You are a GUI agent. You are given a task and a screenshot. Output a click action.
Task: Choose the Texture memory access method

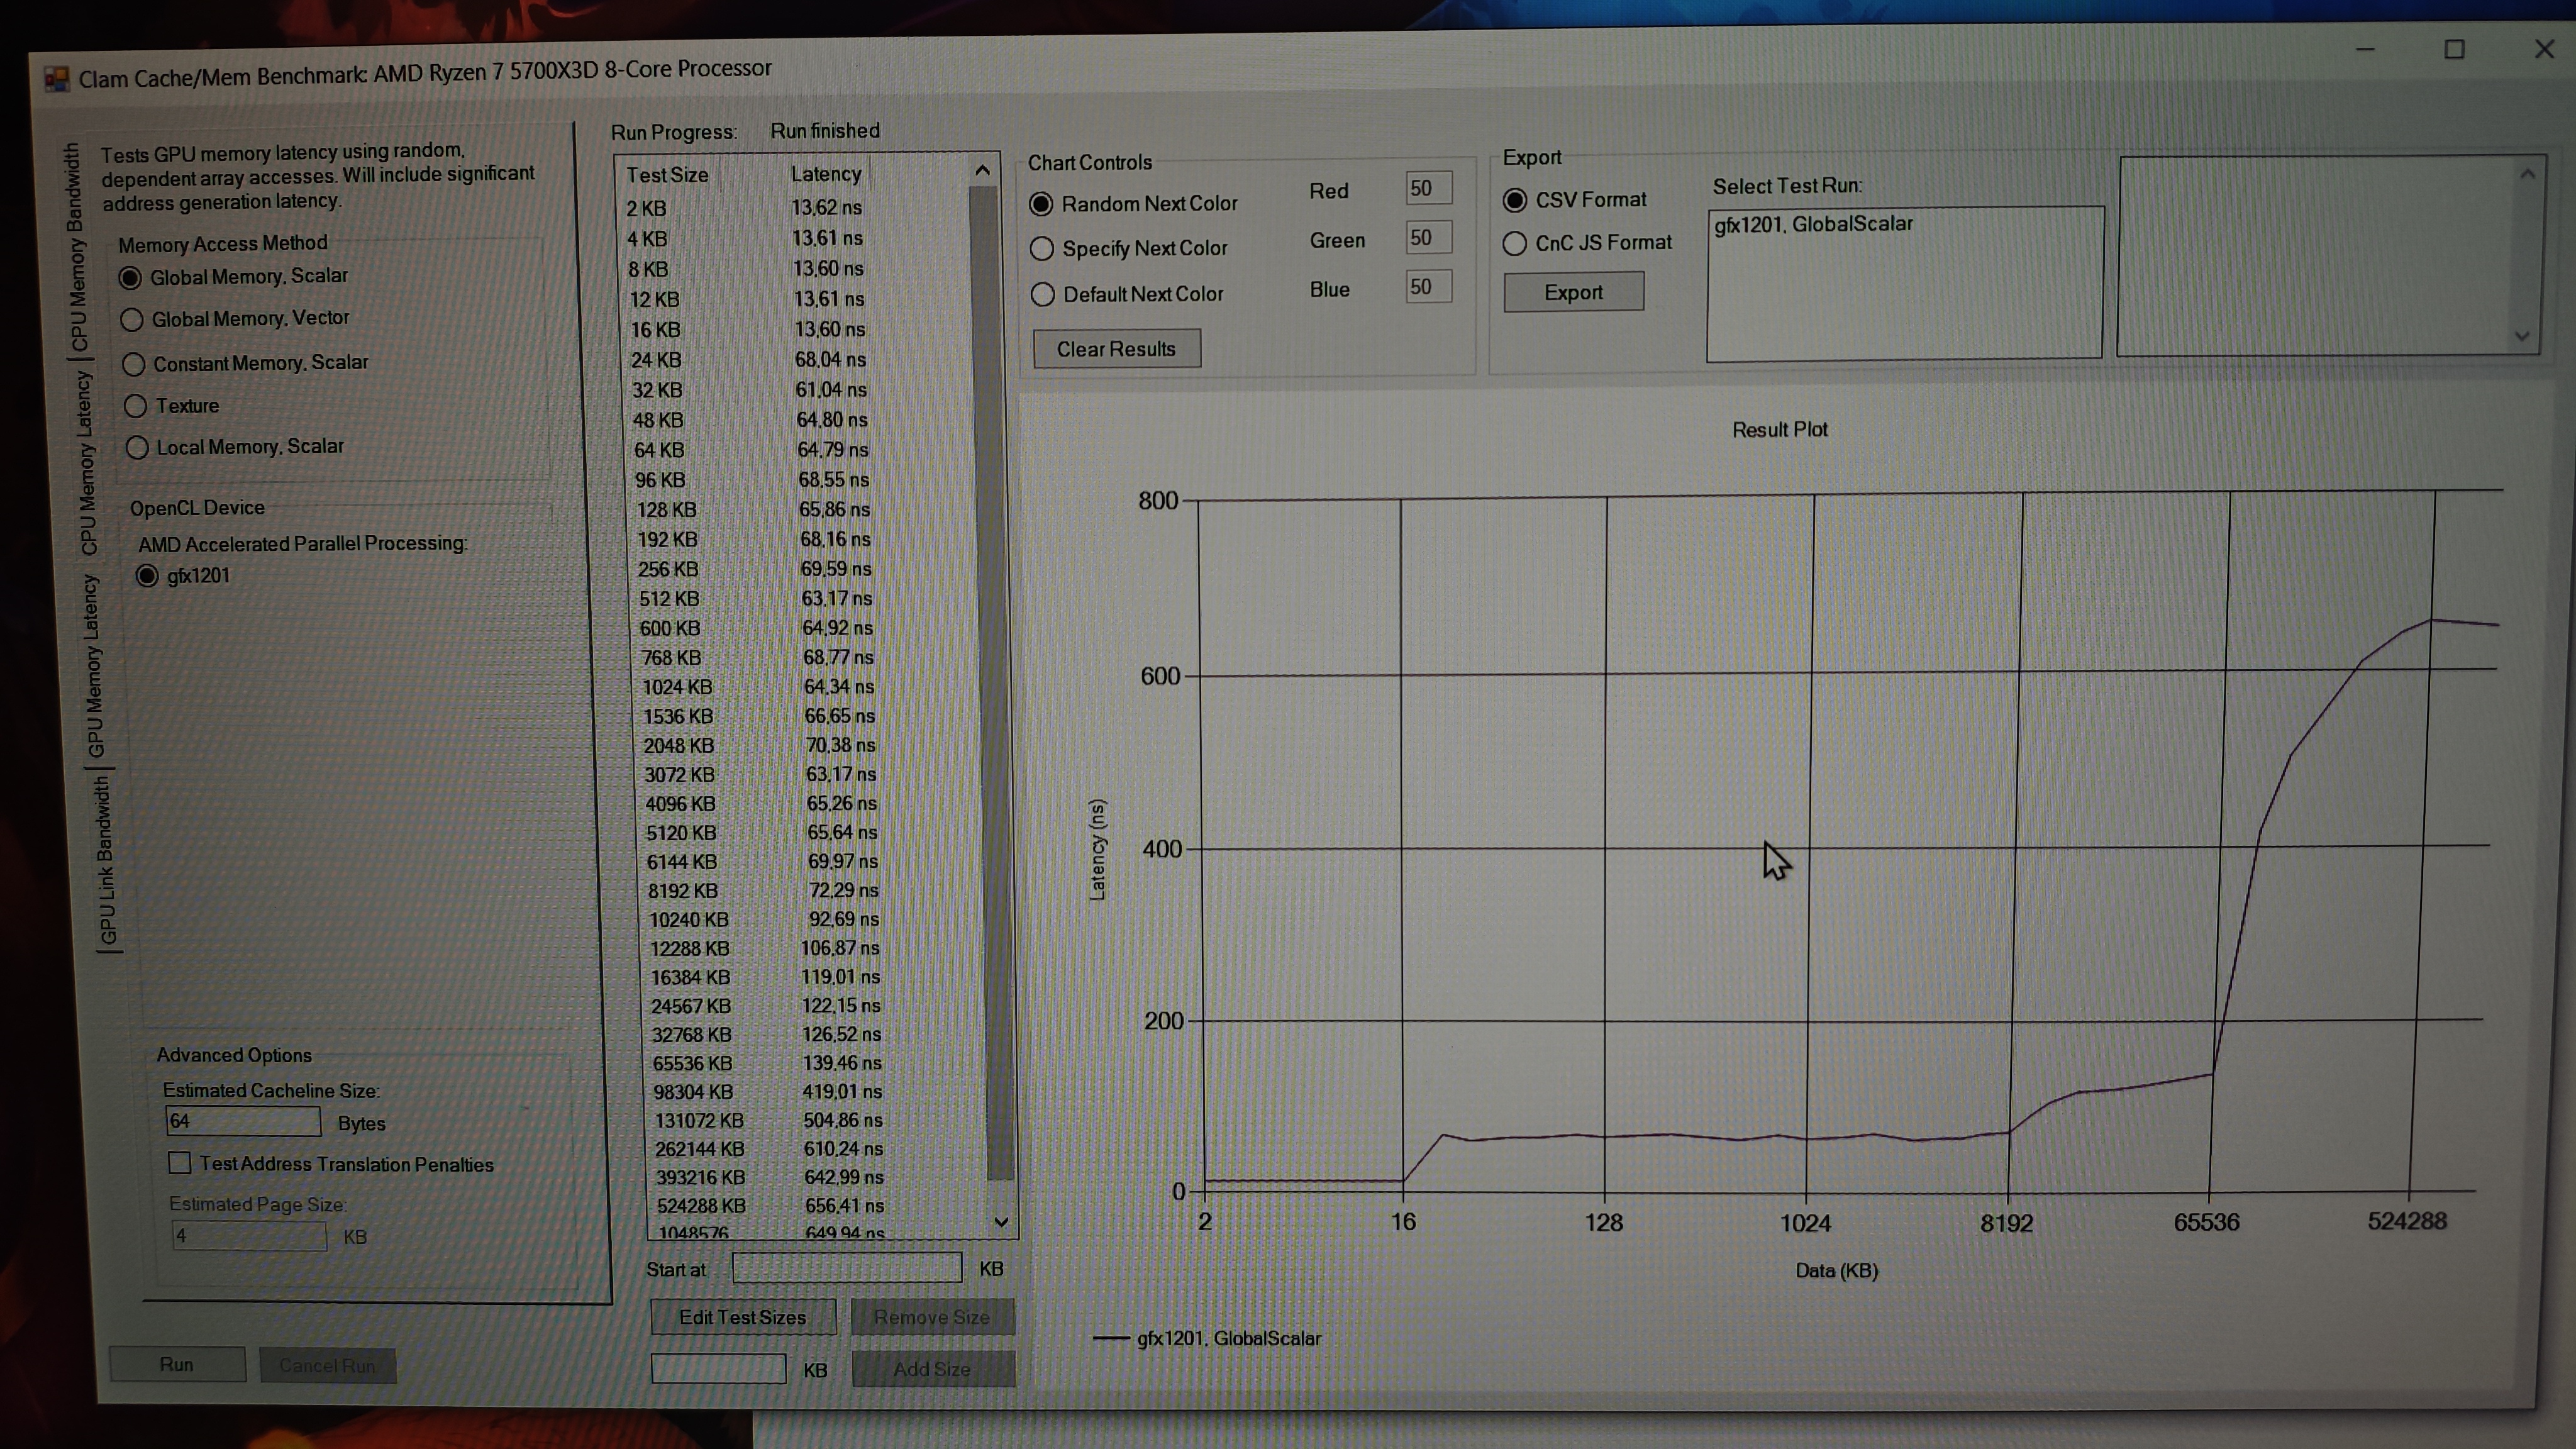coord(136,406)
